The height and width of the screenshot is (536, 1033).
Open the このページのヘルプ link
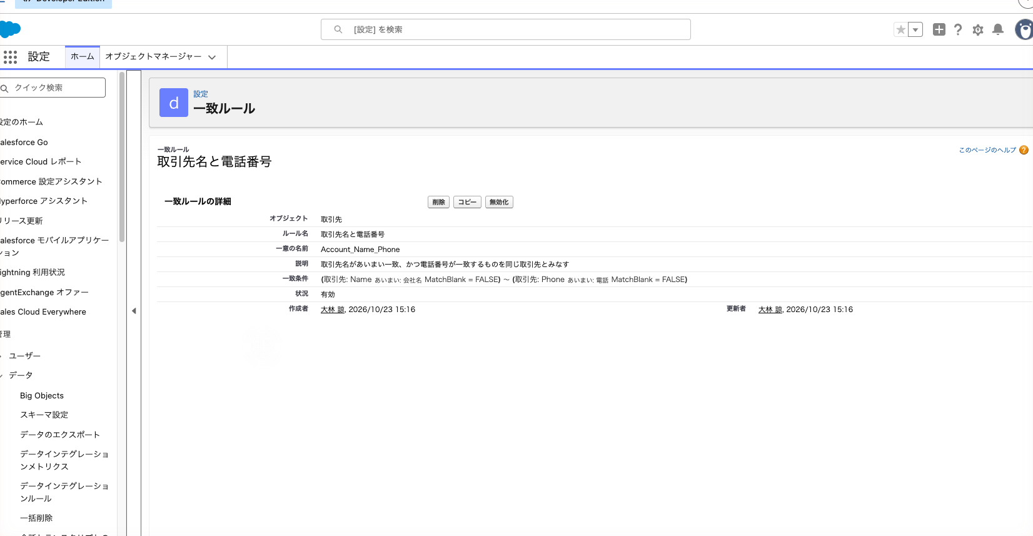click(987, 150)
